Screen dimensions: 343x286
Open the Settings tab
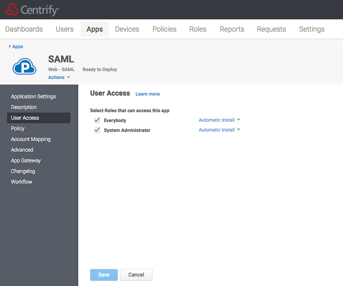(312, 29)
